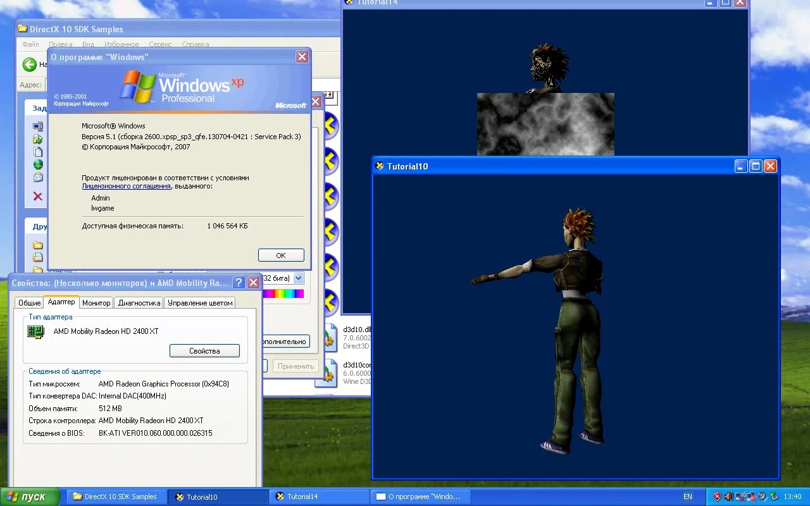Open the Файл menu in explorer
Screen dimensions: 810x506
(x=30, y=45)
